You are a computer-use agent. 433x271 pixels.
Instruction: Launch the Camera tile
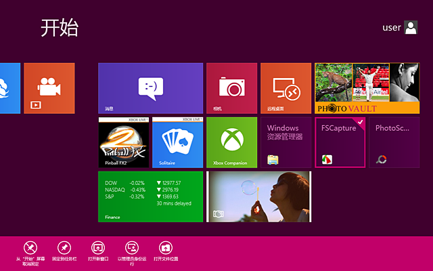[231, 88]
